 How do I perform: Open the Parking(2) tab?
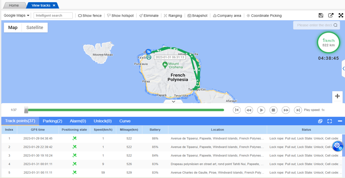point(52,121)
